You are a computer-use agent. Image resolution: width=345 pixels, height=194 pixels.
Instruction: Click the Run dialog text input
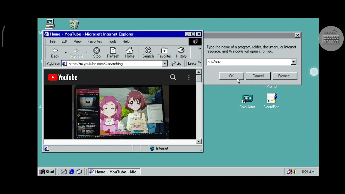tap(249, 62)
